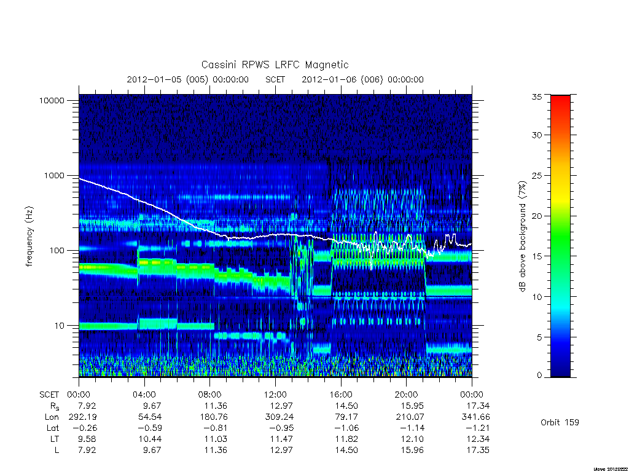Click the '20' tick on the color scale
Image resolution: width=629 pixels, height=472 pixels.
pos(536,216)
